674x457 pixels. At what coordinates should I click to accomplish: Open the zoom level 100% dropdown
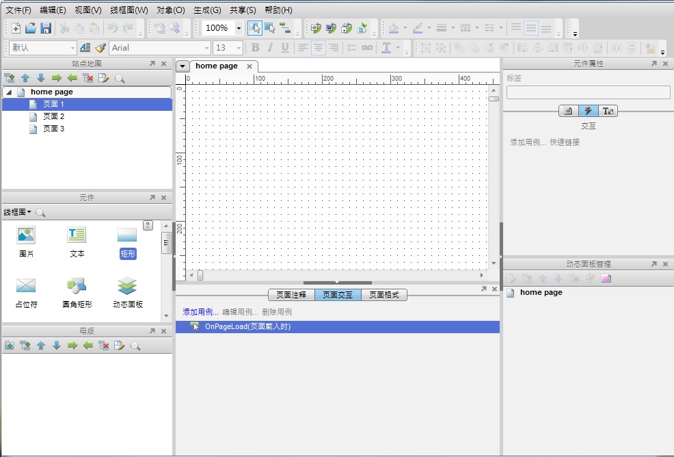[x=239, y=29]
